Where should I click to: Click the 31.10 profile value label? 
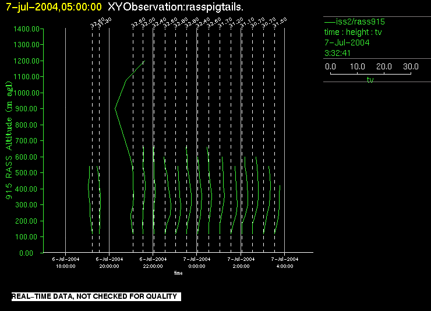click(x=247, y=23)
